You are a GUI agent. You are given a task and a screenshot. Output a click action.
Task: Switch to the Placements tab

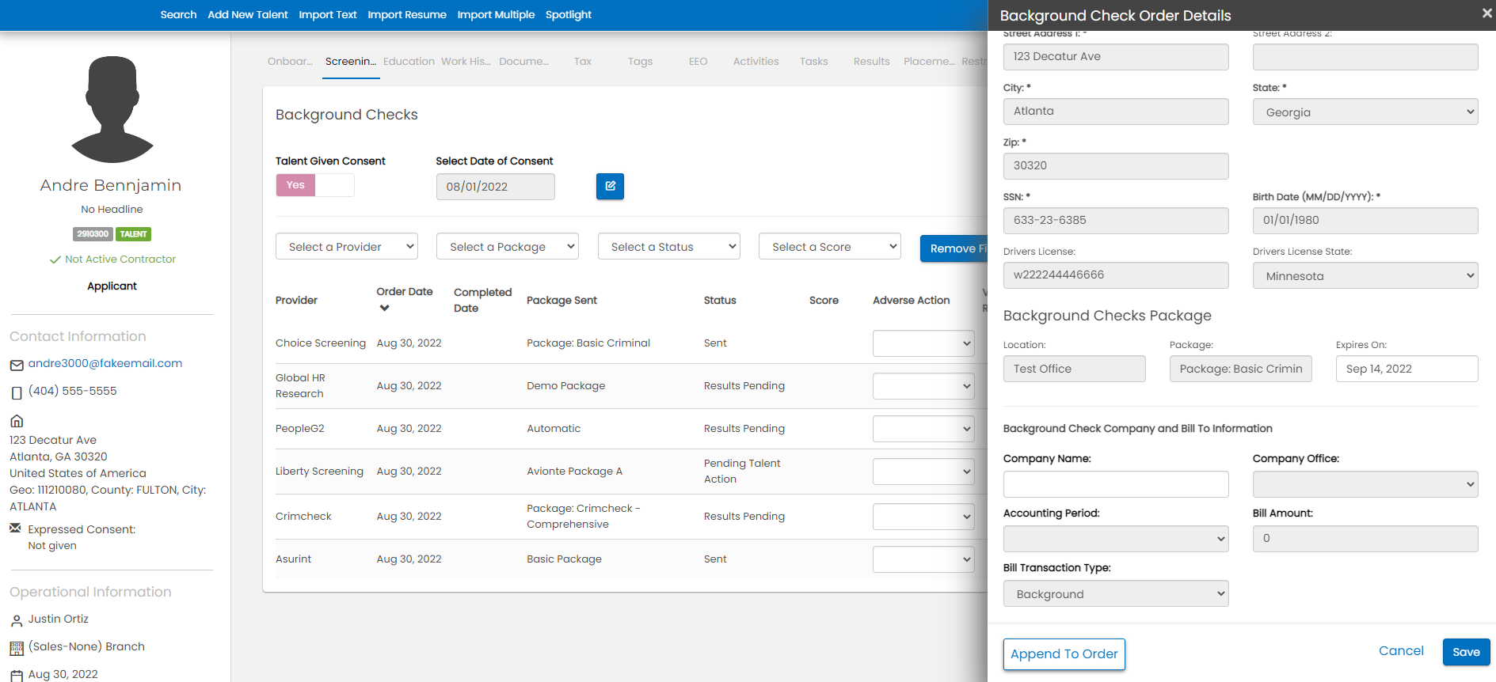(x=929, y=61)
